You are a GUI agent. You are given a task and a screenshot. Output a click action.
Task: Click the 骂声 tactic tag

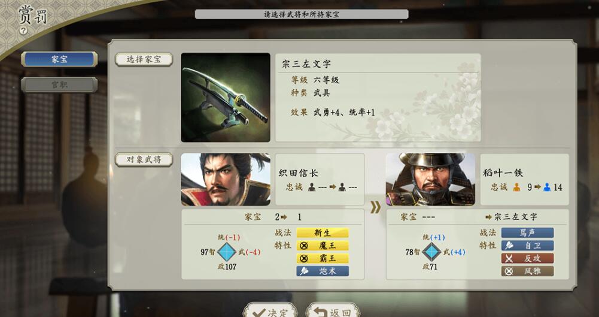click(x=527, y=233)
